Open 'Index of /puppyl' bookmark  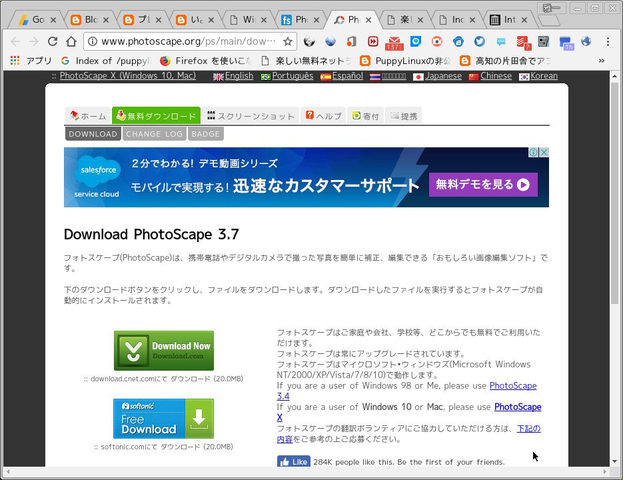(x=106, y=61)
